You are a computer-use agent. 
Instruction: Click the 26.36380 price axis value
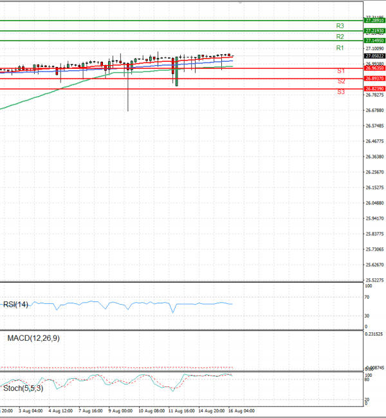[375, 157]
